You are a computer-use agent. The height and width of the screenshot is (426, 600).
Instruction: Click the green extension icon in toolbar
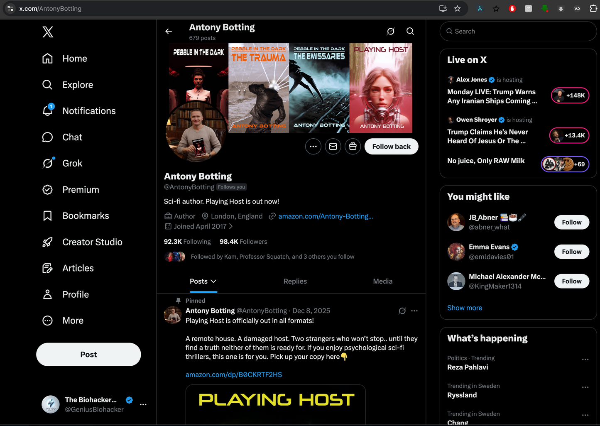click(x=545, y=8)
